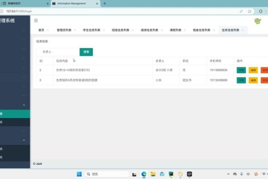Viewport: 268px width, 179px height.
Task: Open the 班级信息列表 tab
Action: [x=120, y=30]
